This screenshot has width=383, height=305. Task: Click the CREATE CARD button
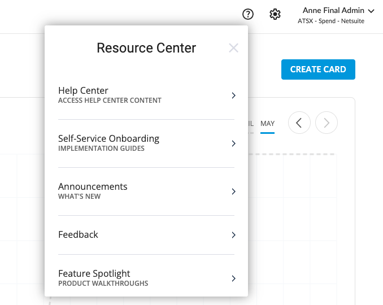(318, 69)
